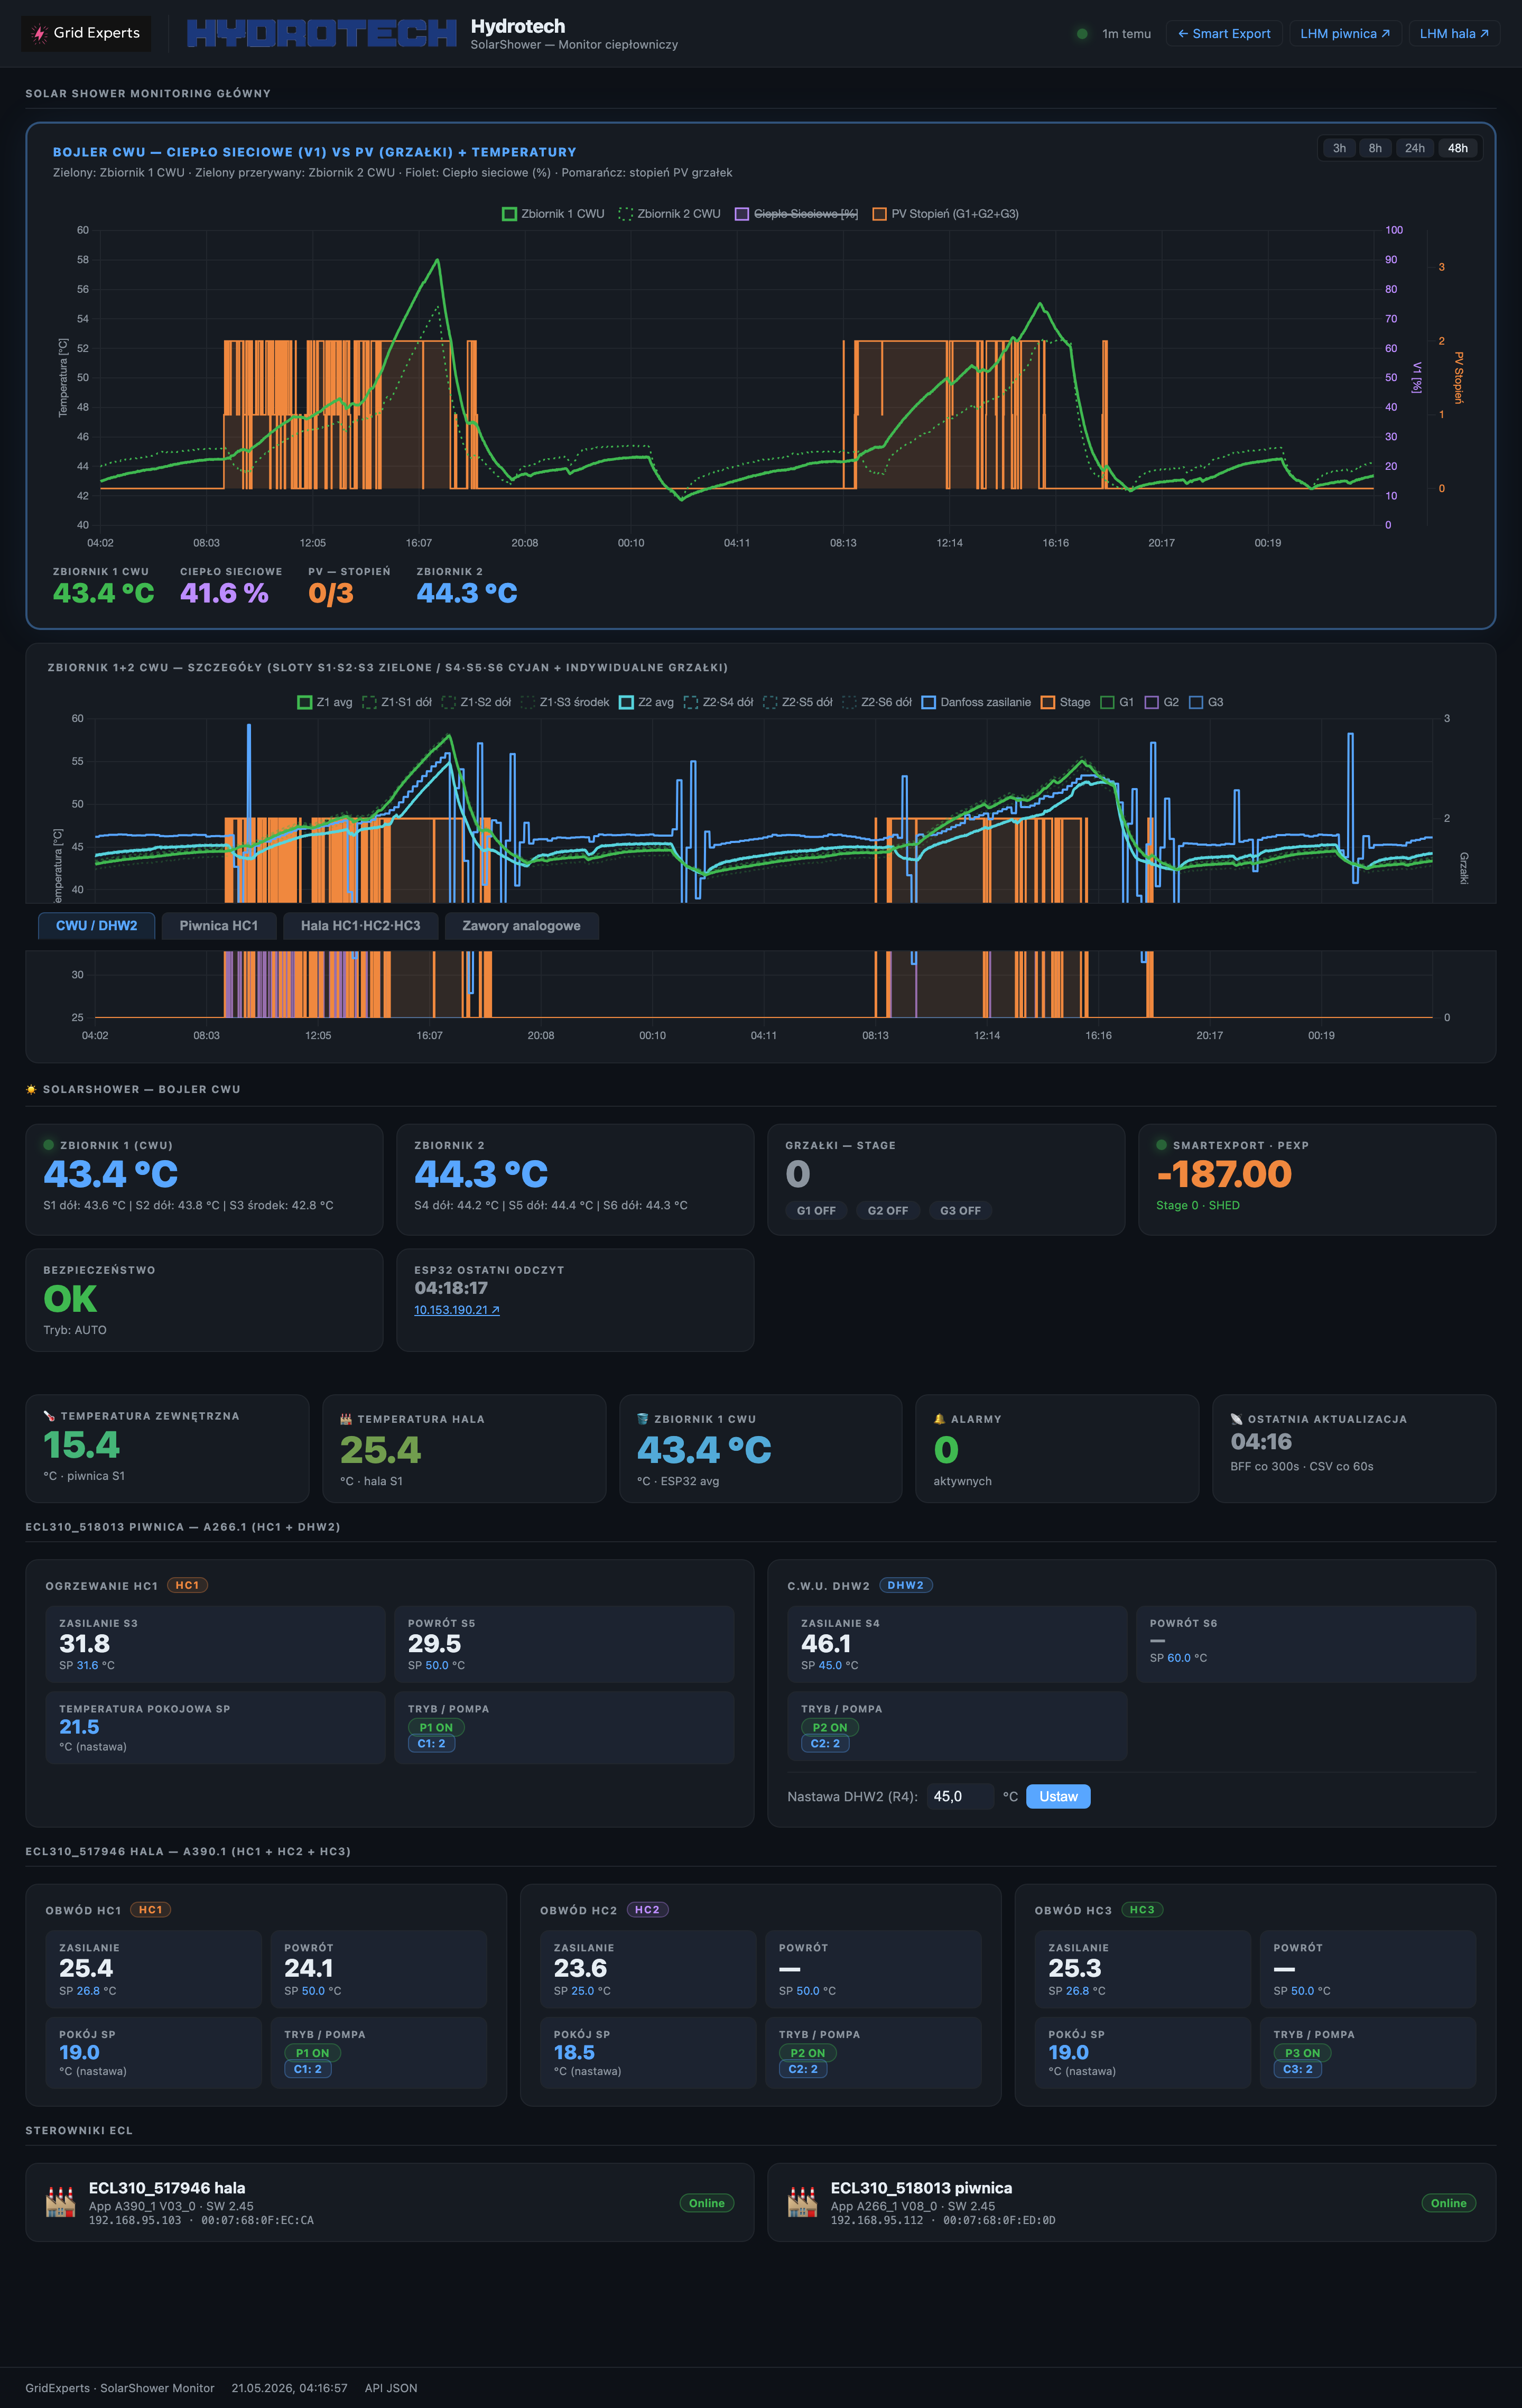1522x2408 pixels.
Task: Open the API JSON footer link
Action: coord(391,2388)
